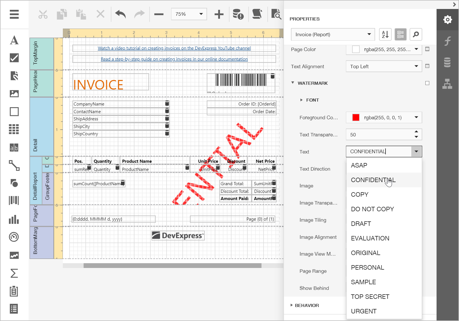Open the Report Explorer hierarchy tab

[447, 84]
